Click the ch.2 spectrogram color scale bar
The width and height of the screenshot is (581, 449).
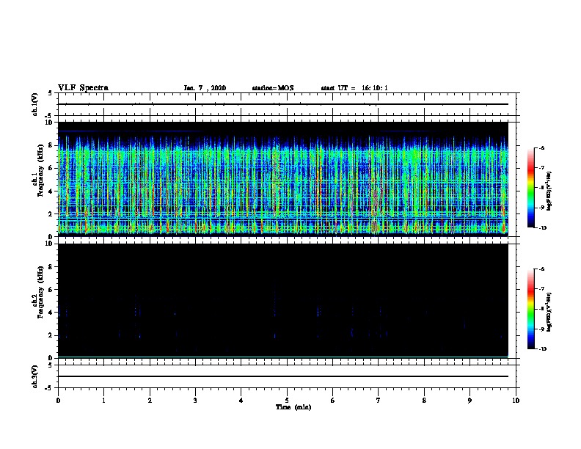click(x=530, y=309)
